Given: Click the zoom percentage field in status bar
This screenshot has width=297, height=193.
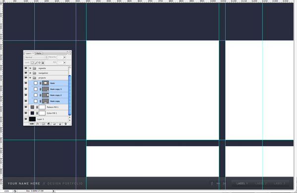Looking at the screenshot, I should point(6,191).
